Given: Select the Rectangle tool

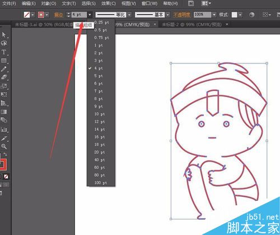Looking at the screenshot, I should click(4, 61).
